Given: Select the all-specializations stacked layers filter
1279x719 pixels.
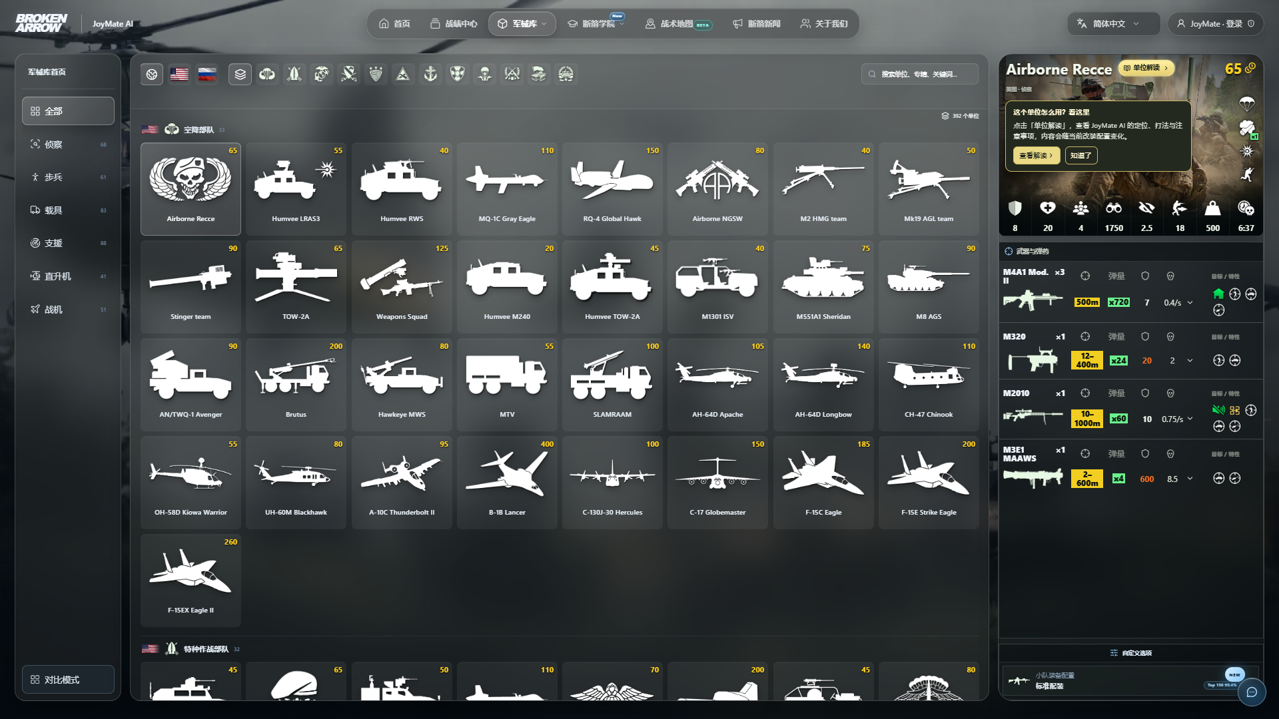Looking at the screenshot, I should 240,74.
